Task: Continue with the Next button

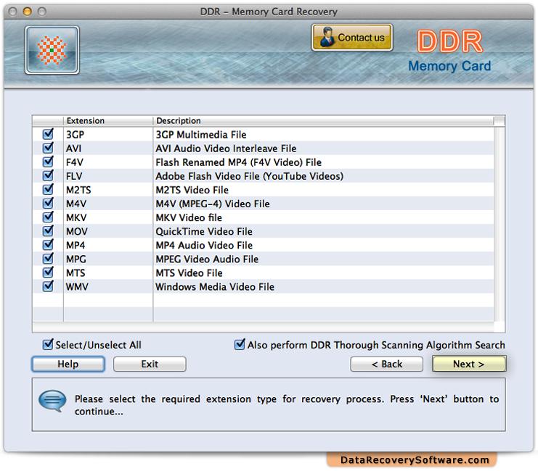Action: click(469, 364)
